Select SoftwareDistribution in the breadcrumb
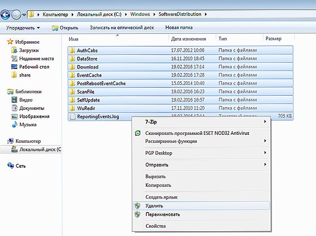Viewport: 316px width, 236px height. (x=180, y=14)
